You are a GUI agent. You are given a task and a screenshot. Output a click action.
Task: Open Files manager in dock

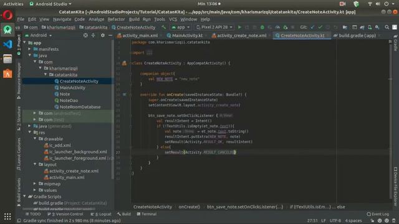point(7,59)
